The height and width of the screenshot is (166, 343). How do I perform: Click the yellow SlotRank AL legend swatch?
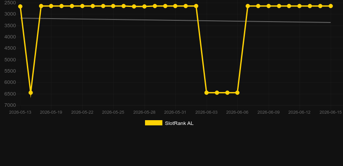pos(154,123)
